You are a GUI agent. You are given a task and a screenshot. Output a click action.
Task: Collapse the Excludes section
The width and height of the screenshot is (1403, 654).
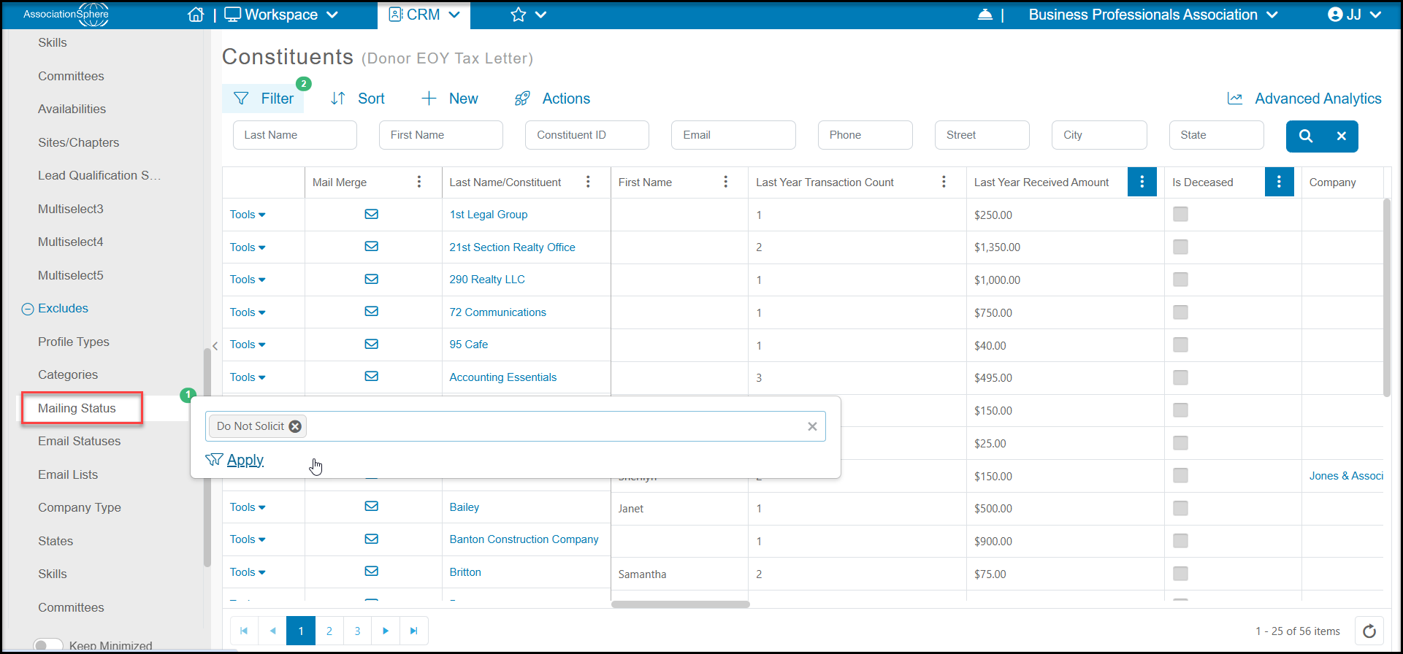coord(28,309)
